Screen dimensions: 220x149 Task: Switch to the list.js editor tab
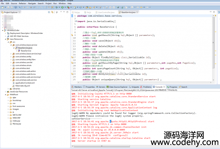coord(88,12)
